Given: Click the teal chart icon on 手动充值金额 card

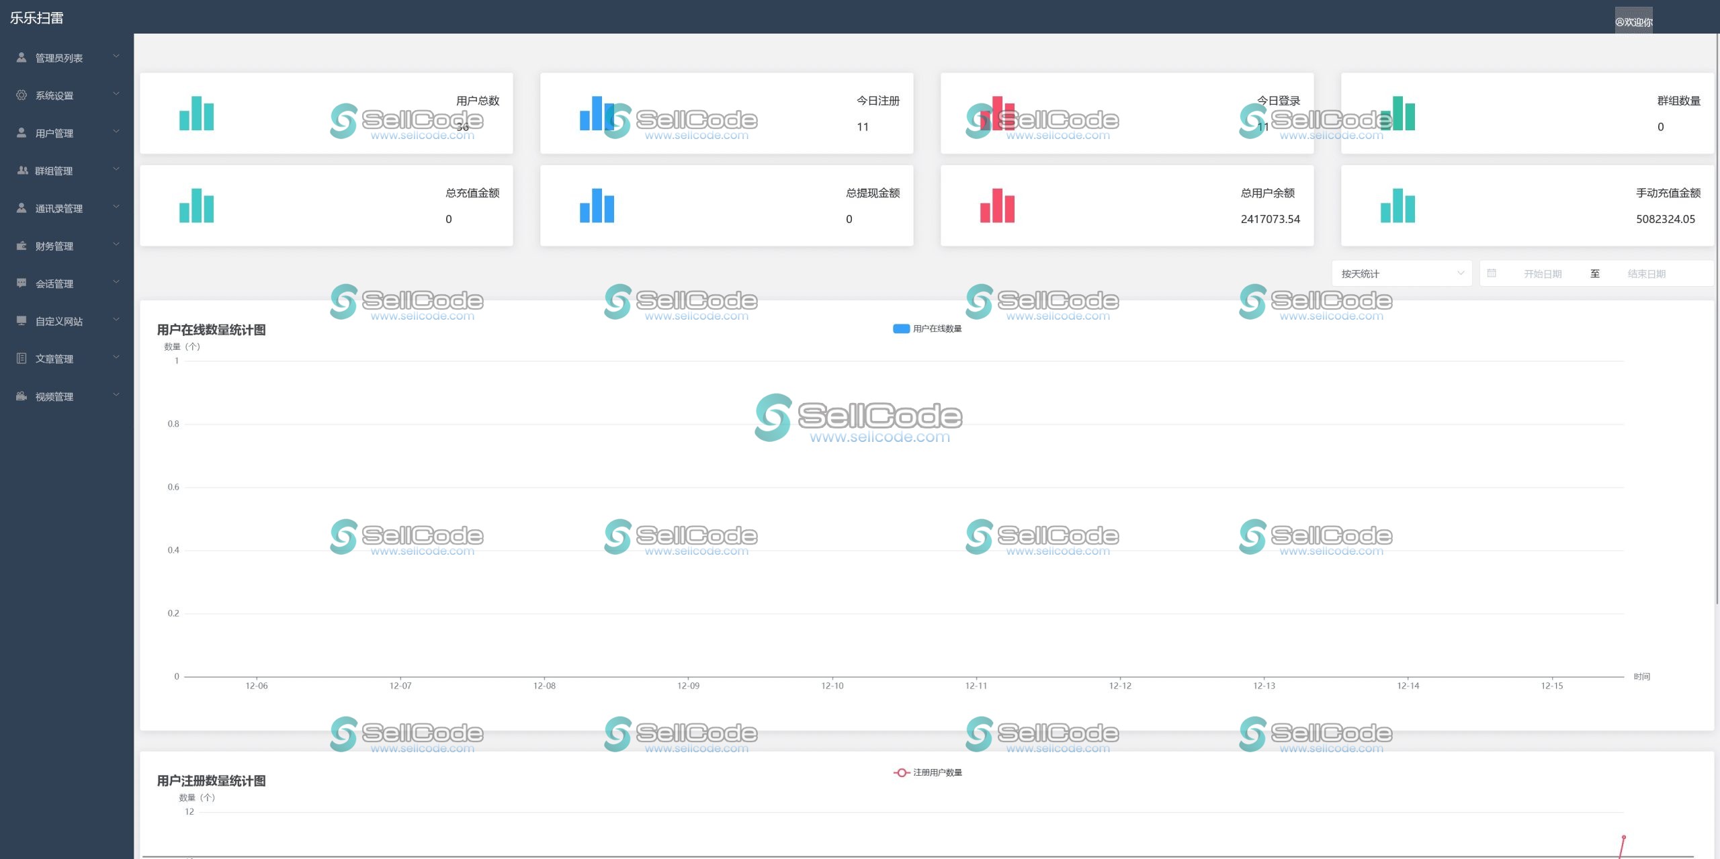Looking at the screenshot, I should pyautogui.click(x=1397, y=206).
